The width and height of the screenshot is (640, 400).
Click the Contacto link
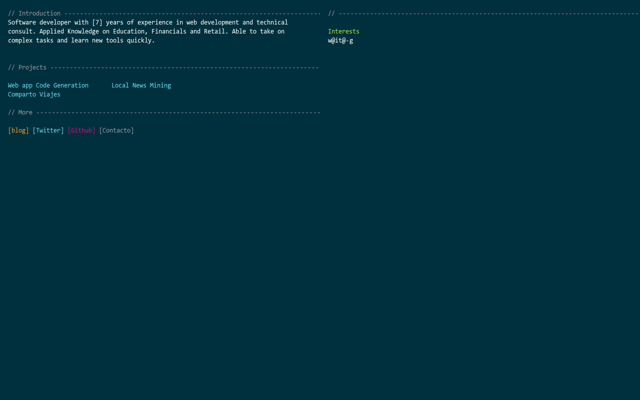pyautogui.click(x=116, y=130)
